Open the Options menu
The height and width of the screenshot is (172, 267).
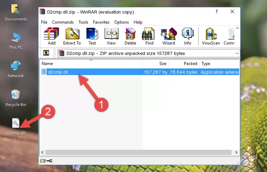tap(122, 22)
